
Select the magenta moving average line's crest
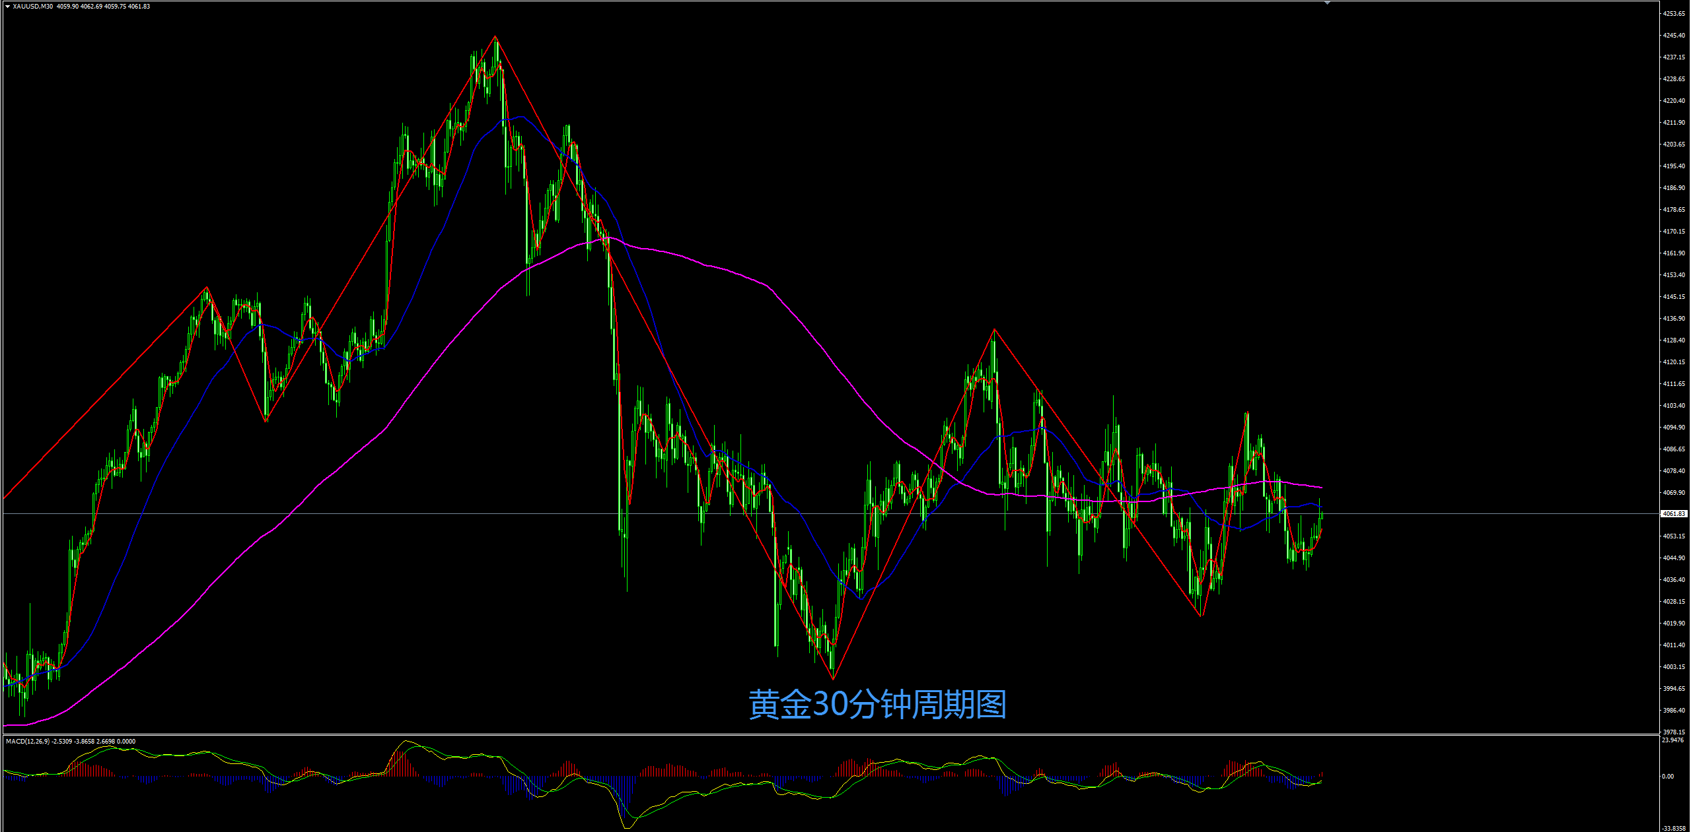click(x=609, y=238)
